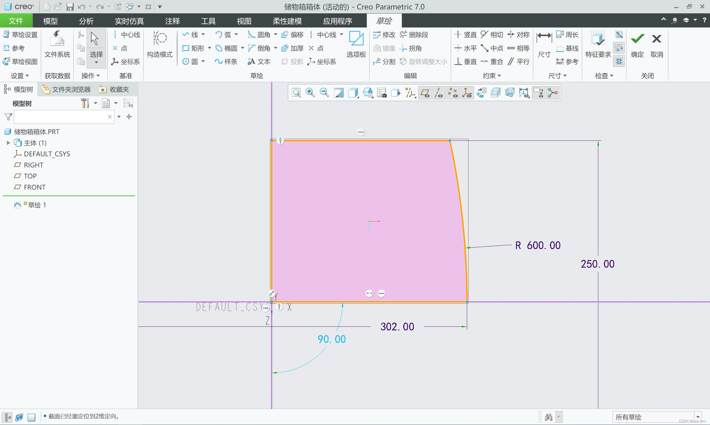
Task: Apply the 相等 equal constraint
Action: 518,48
